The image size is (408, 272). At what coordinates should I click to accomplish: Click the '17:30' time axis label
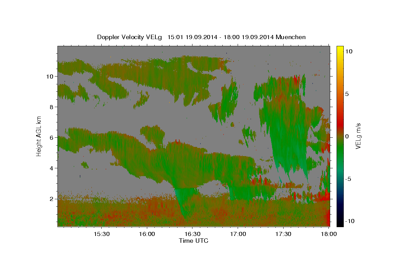(x=283, y=234)
